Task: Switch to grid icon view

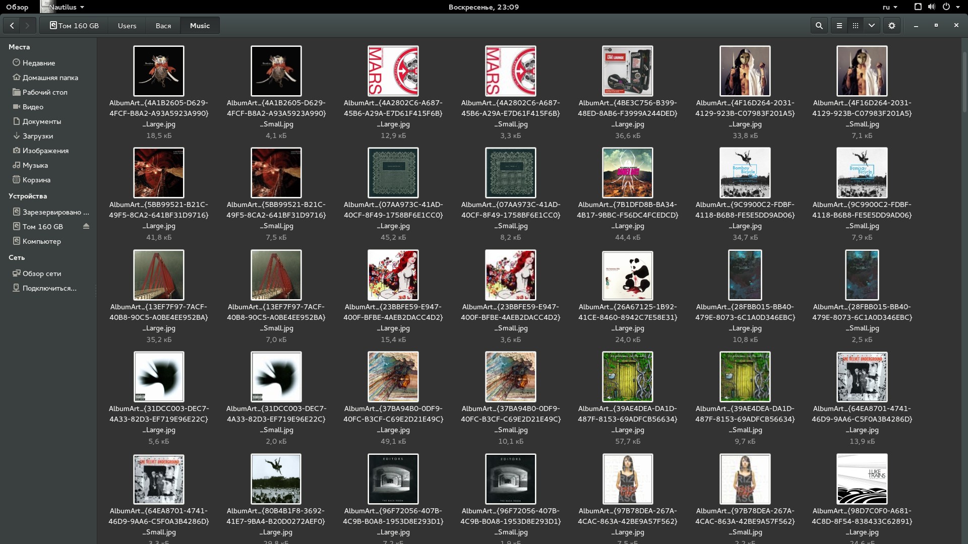Action: coord(856,26)
